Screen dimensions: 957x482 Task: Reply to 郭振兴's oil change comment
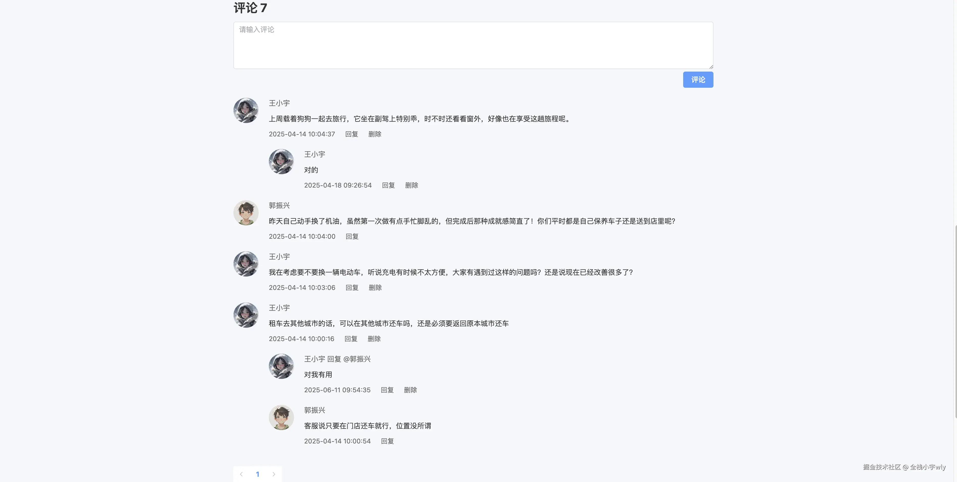point(352,237)
